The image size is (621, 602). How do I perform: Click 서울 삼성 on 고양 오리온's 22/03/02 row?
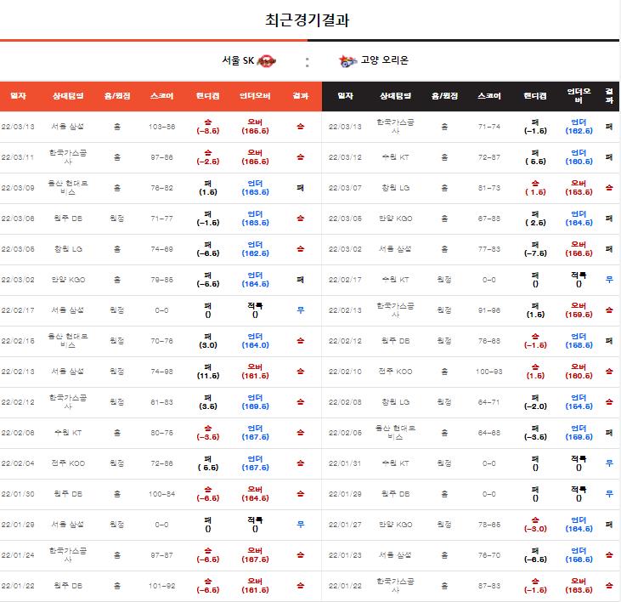tap(395, 249)
